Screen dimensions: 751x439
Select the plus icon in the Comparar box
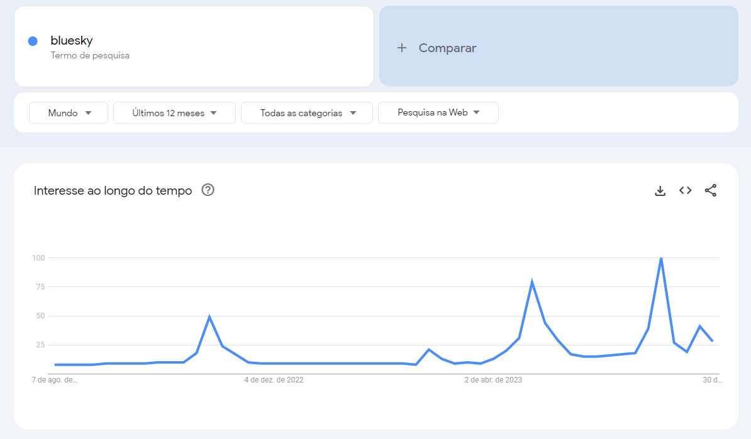tap(402, 48)
